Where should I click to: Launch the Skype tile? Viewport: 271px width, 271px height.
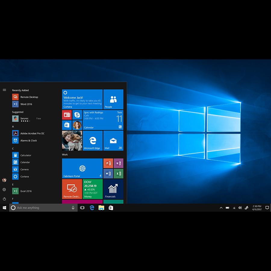[77, 115]
